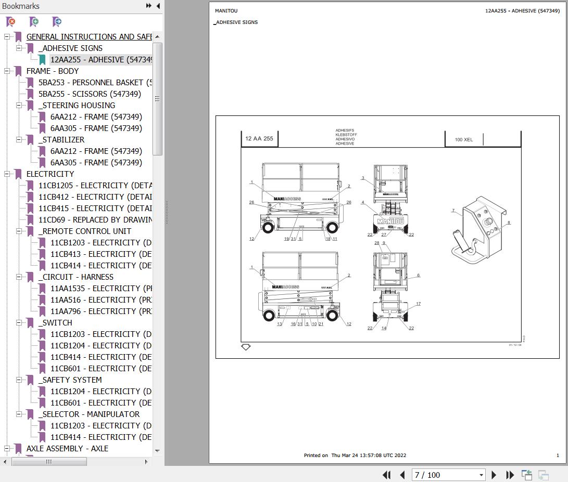Collapse the _ADHESIVE SIGNS node
Viewport: 568px width, 482px height.
click(x=18, y=48)
